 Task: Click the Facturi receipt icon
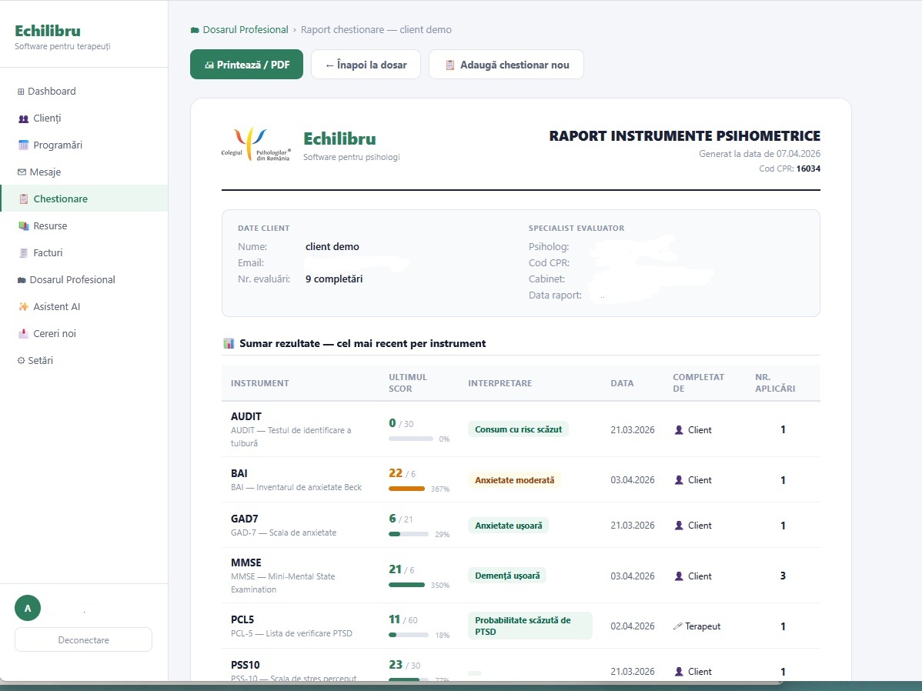(23, 253)
